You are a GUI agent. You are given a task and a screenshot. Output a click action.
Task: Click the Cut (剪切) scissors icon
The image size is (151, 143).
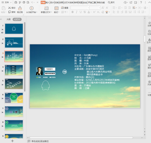click(x=9, y=8)
